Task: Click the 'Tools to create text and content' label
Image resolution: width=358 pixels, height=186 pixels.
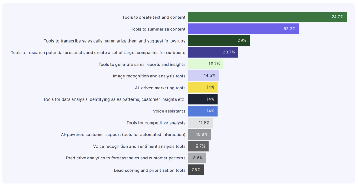Action: 154,17
